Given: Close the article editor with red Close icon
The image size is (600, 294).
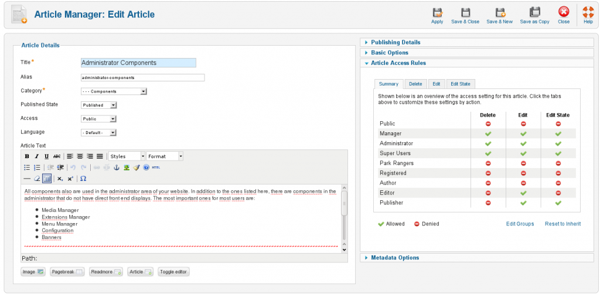Looking at the screenshot, I should 564,15.
